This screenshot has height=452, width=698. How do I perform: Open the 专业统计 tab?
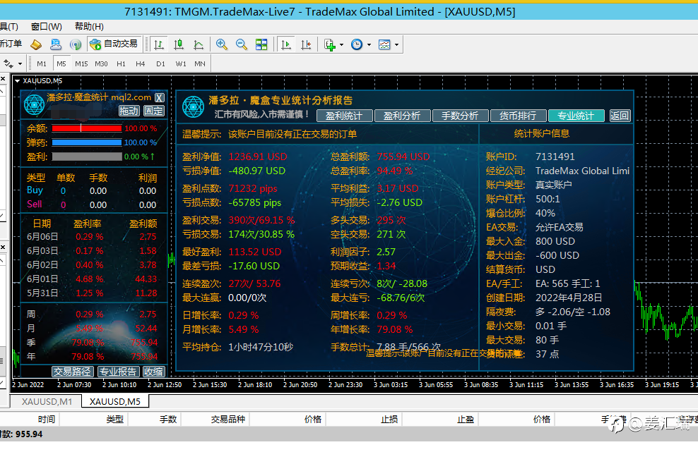[576, 116]
